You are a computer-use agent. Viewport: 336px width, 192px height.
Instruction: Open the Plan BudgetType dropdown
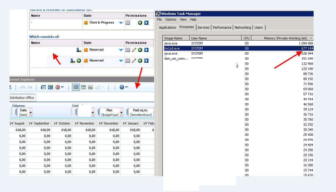pos(121,113)
